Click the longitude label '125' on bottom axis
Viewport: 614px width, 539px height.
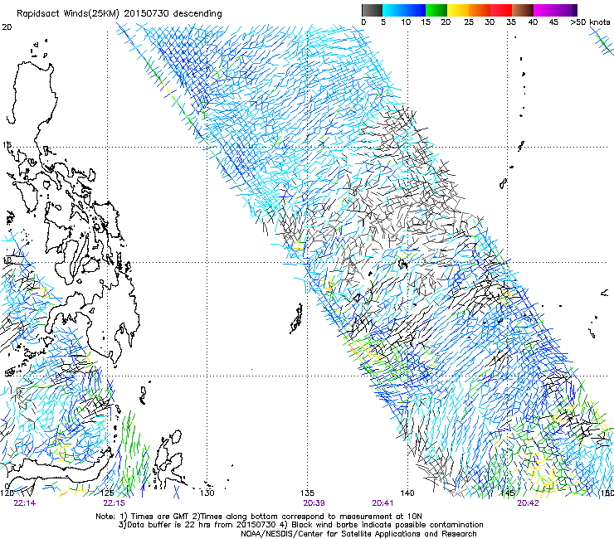click(107, 493)
